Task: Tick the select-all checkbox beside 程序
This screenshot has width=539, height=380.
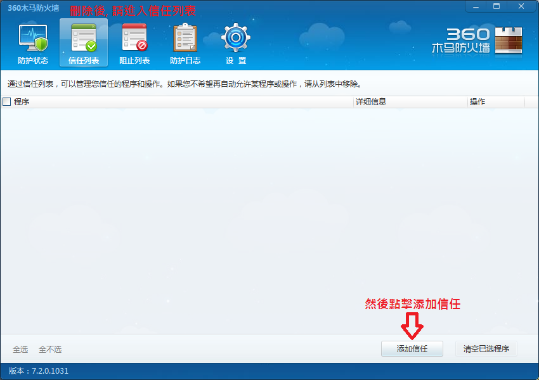Action: [6, 101]
